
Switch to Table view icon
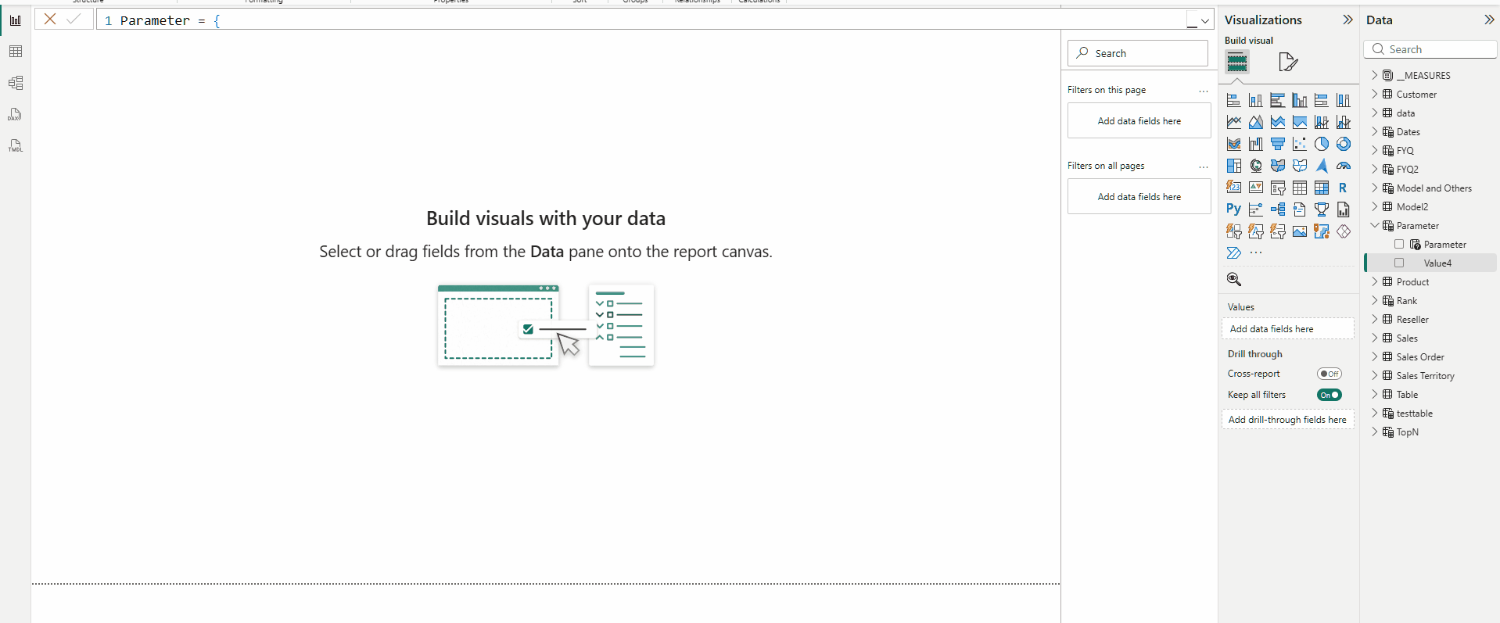pos(16,52)
